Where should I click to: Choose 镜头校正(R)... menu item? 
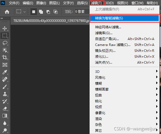click(125, 50)
